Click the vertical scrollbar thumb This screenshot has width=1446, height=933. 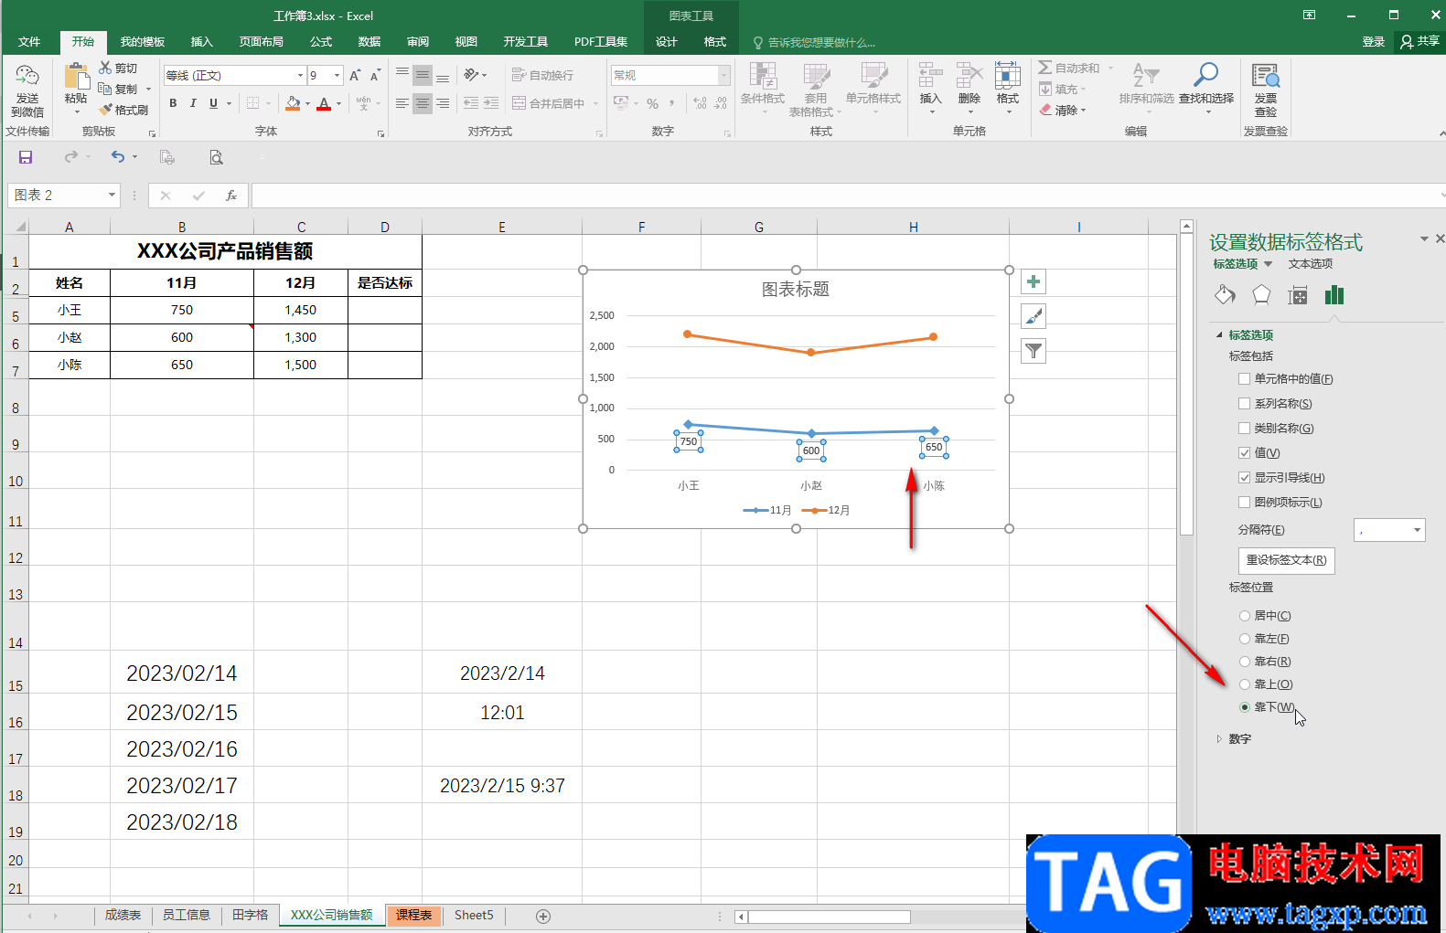pyautogui.click(x=1186, y=384)
